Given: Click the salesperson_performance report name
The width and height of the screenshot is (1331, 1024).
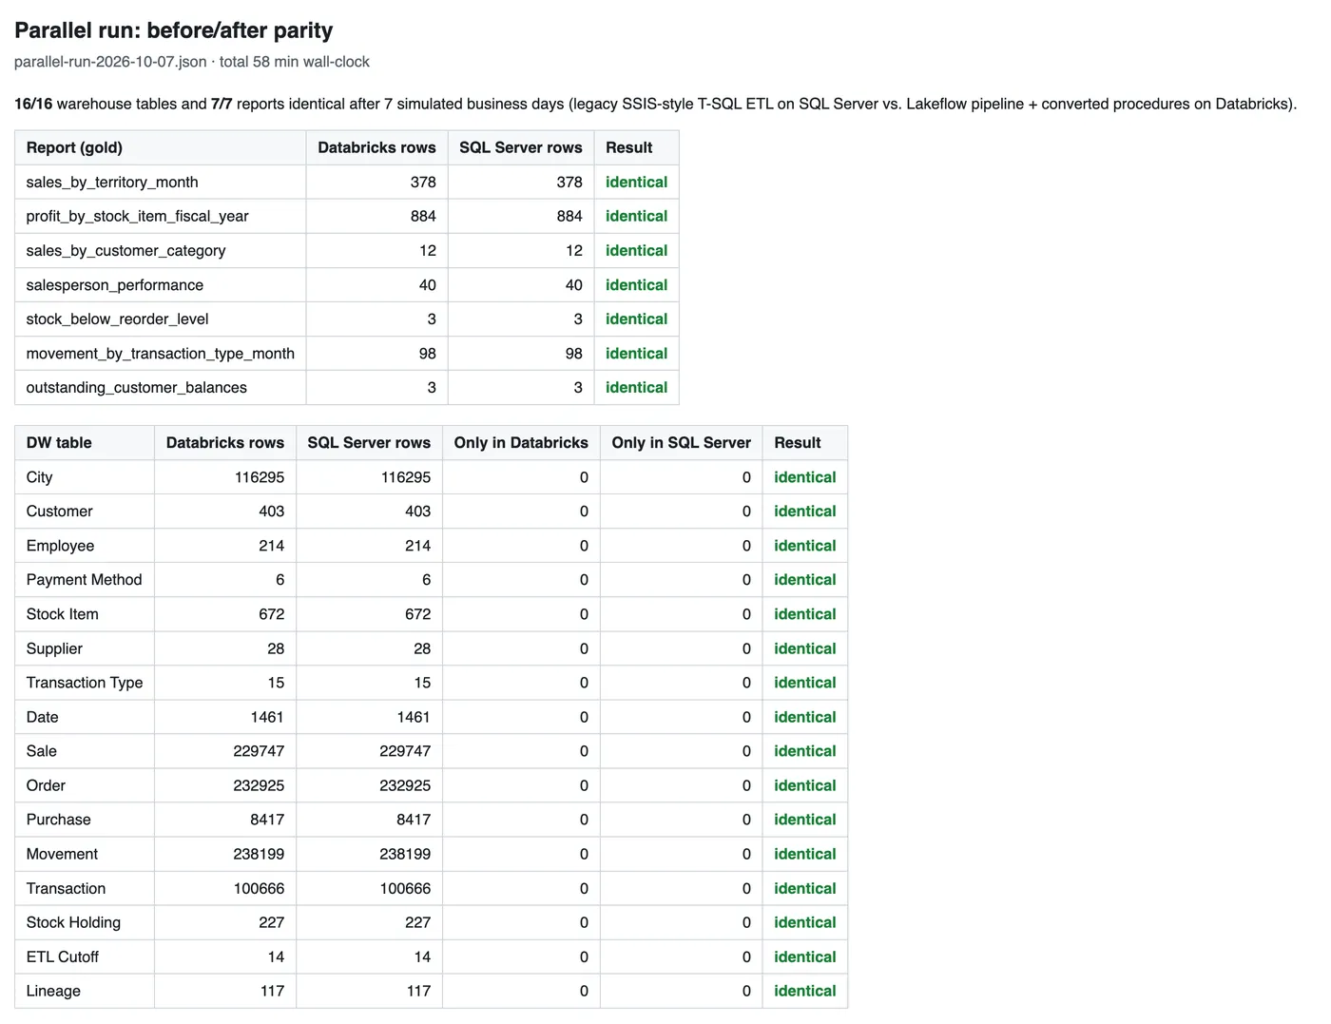Looking at the screenshot, I should point(114,284).
